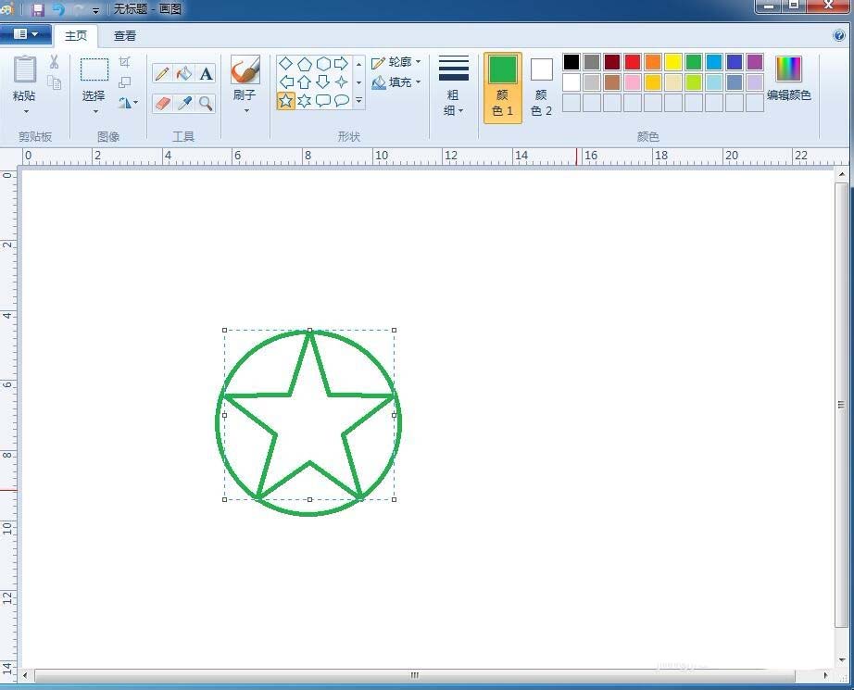Screen dimensions: 854x690
Task: Activate Color 1 button
Action: tap(503, 88)
